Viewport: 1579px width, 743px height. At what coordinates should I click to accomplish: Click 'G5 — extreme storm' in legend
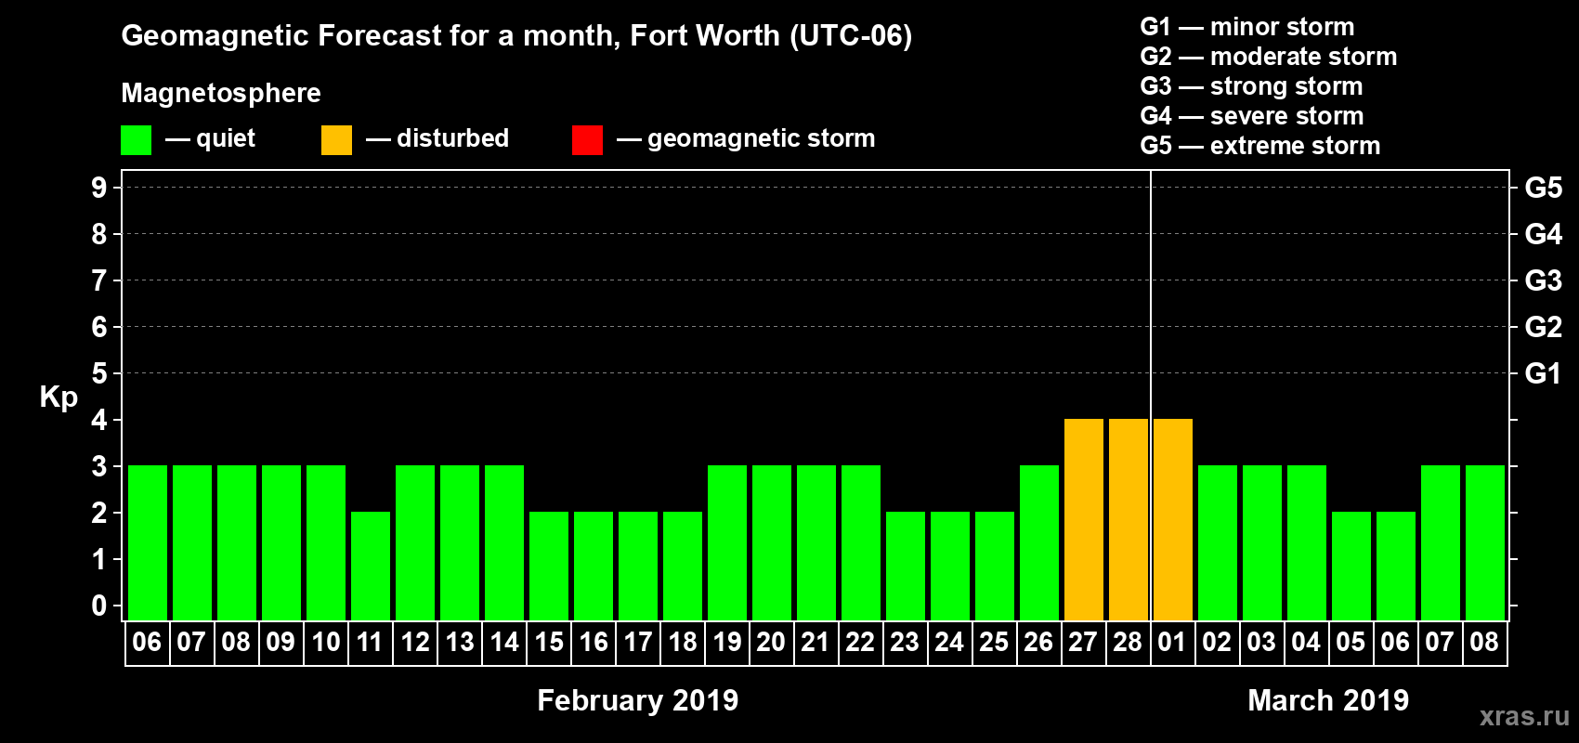(x=1260, y=146)
